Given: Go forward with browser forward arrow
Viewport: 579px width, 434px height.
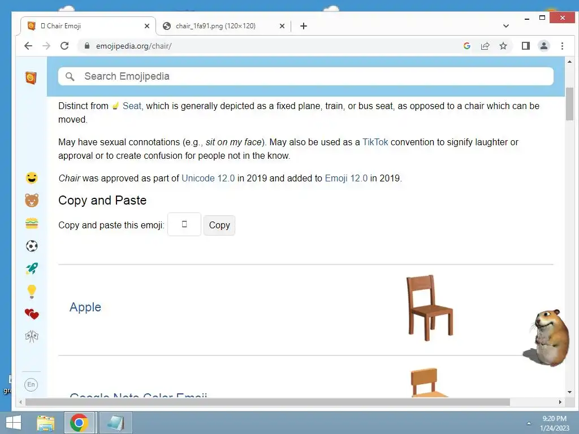Looking at the screenshot, I should (46, 46).
